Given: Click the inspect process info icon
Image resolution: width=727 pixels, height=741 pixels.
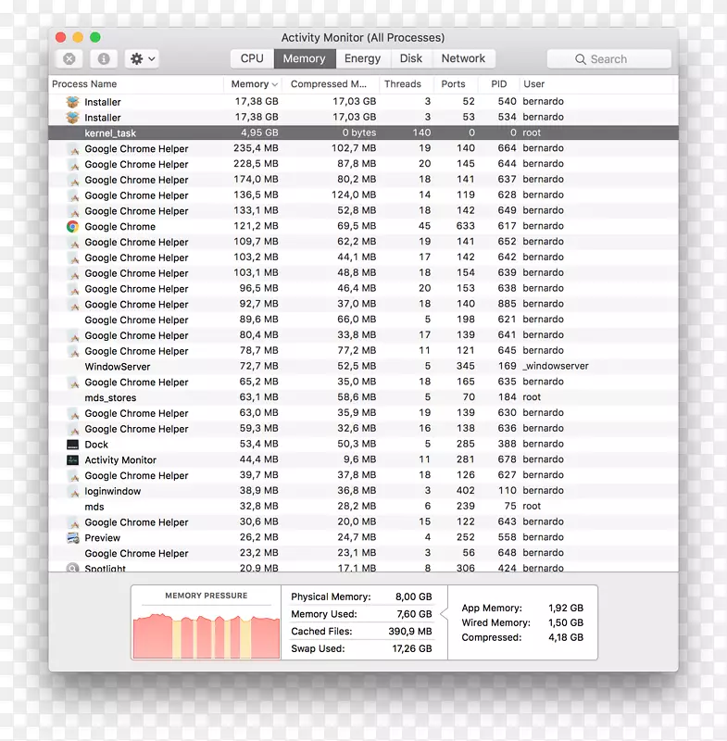Looking at the screenshot, I should [104, 58].
